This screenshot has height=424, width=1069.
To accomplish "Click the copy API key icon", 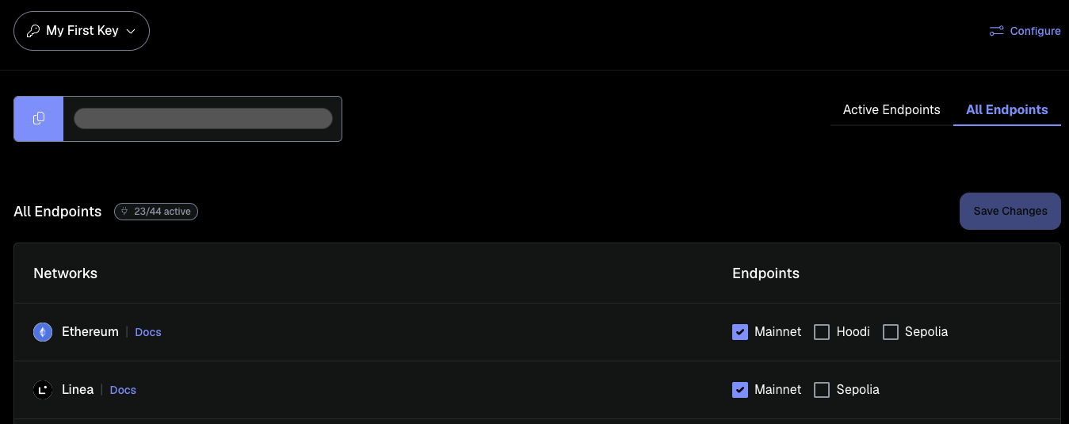I will [x=39, y=119].
